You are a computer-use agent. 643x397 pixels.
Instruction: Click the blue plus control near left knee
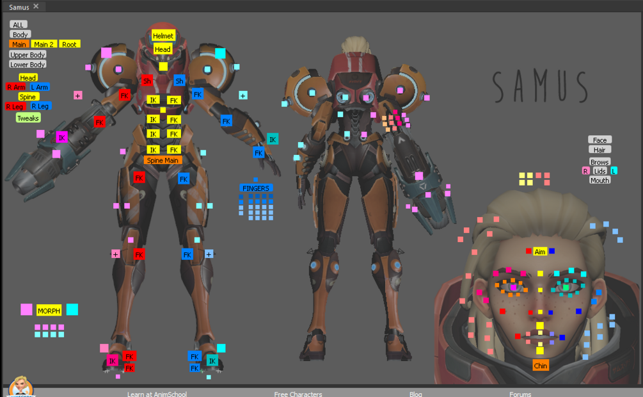[x=209, y=255]
